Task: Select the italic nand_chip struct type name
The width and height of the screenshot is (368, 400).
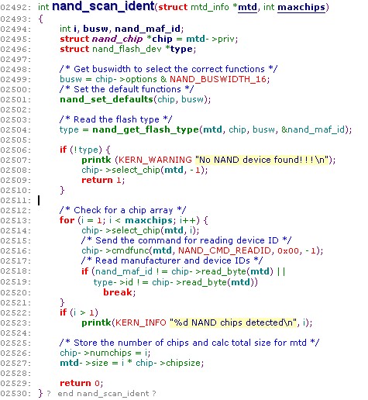Action: (117, 39)
